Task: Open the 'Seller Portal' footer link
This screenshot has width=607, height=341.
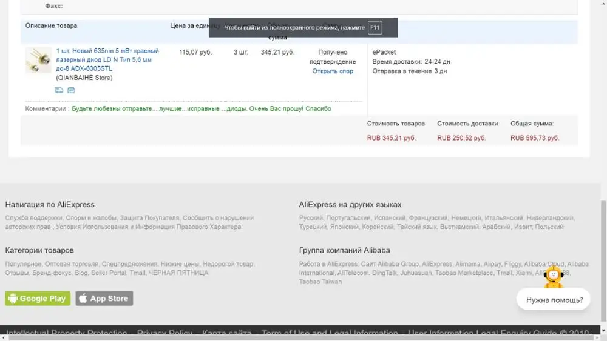Action: (x=109, y=273)
